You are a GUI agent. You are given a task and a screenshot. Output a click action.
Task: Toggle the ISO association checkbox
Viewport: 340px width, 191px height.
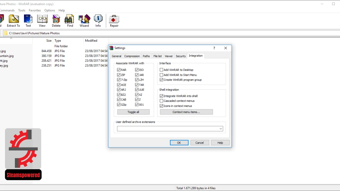137,70
